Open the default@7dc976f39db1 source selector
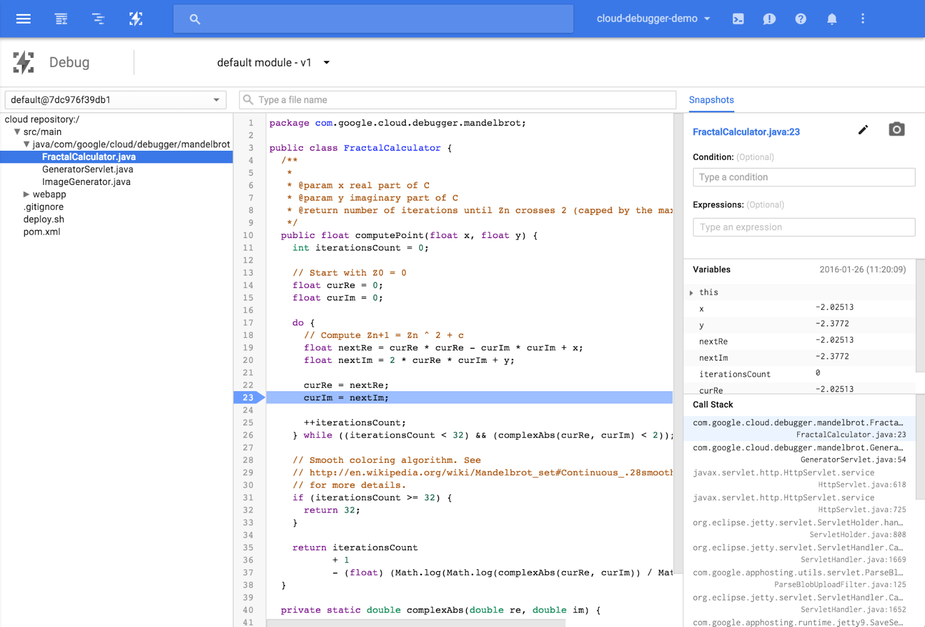 tap(115, 99)
